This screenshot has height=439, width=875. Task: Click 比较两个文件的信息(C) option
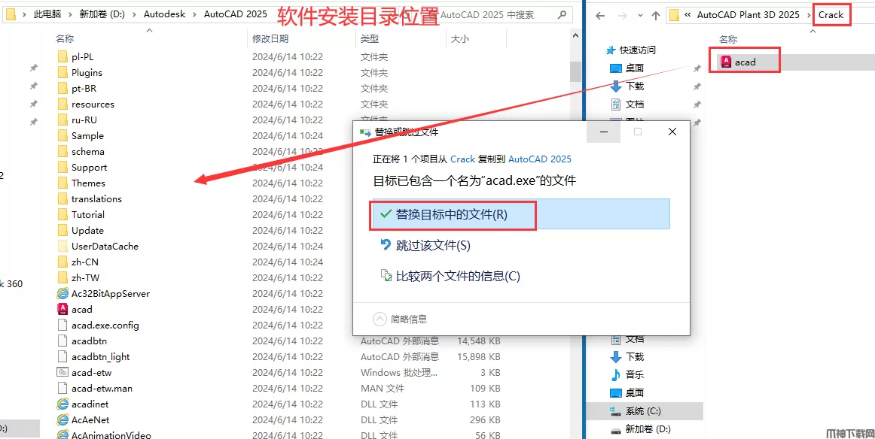pyautogui.click(x=458, y=276)
